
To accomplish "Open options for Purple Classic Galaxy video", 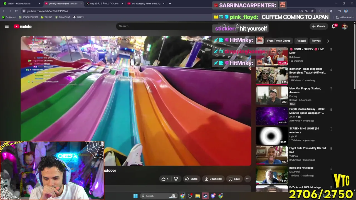I will tap(331, 109).
